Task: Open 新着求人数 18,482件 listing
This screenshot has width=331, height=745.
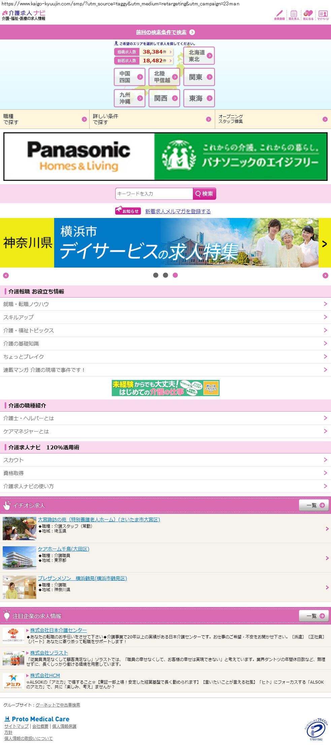Action: point(144,61)
